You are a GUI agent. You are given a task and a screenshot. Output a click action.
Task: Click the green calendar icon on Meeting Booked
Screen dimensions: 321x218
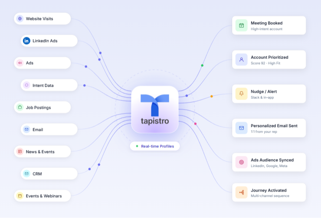click(x=241, y=26)
